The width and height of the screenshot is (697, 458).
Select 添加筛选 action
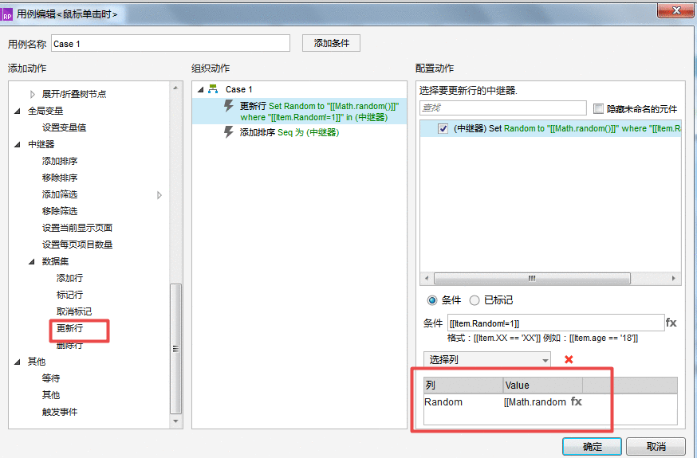coord(60,194)
